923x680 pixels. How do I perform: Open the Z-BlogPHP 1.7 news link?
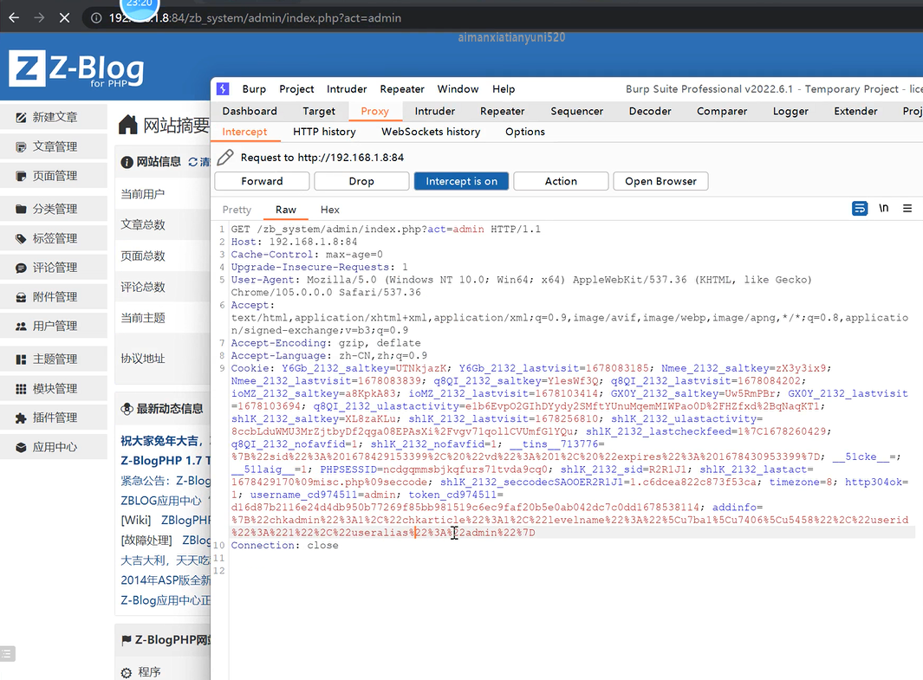tap(165, 461)
